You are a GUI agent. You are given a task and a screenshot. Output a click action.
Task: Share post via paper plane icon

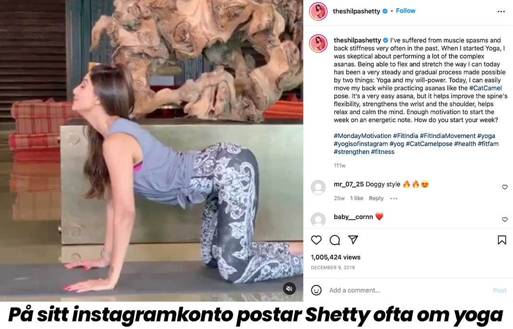tap(353, 240)
